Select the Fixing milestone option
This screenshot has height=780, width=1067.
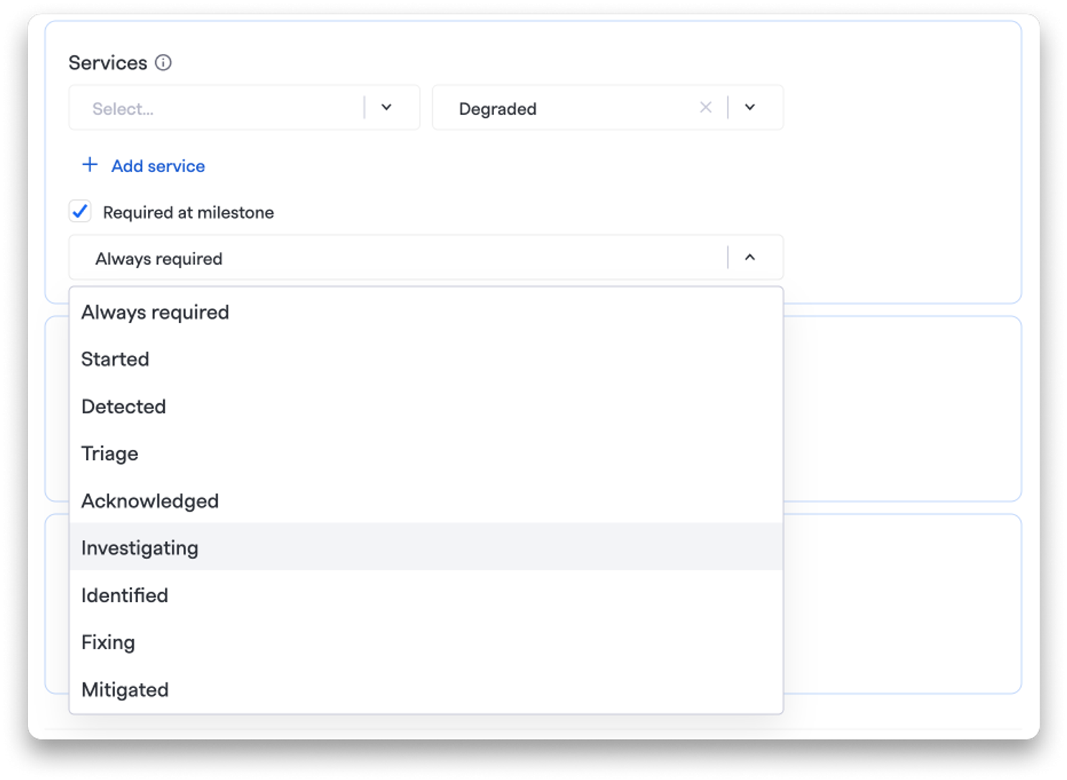[426, 642]
